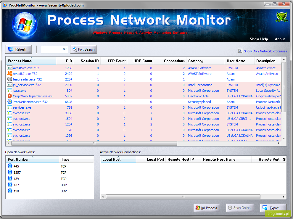The height and width of the screenshot is (219, 293).
Task: Select the ProcNetMonitor.exe *32 process name
Action: click(x=30, y=102)
